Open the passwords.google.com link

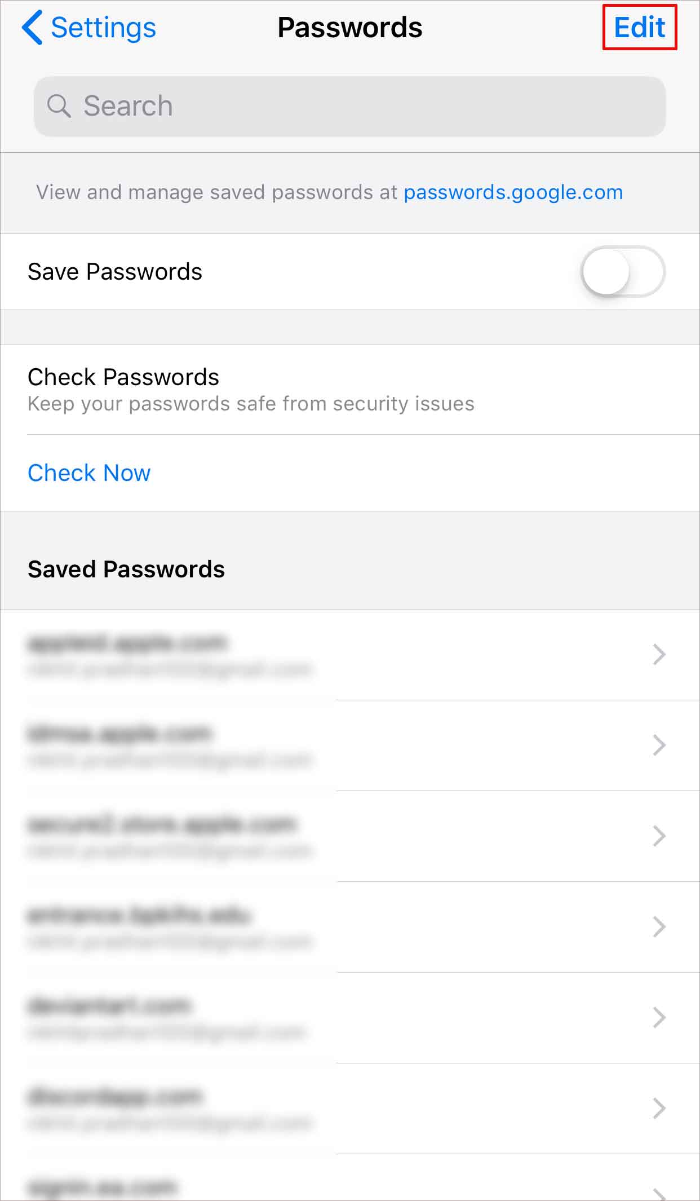point(513,192)
